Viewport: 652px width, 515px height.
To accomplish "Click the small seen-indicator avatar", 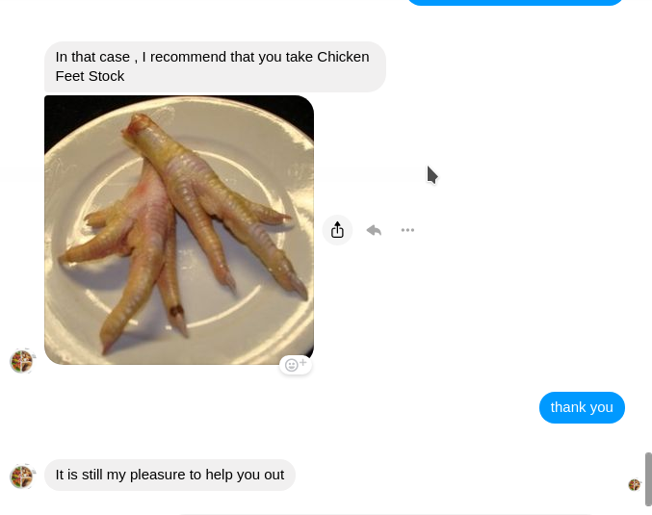I will tap(634, 484).
